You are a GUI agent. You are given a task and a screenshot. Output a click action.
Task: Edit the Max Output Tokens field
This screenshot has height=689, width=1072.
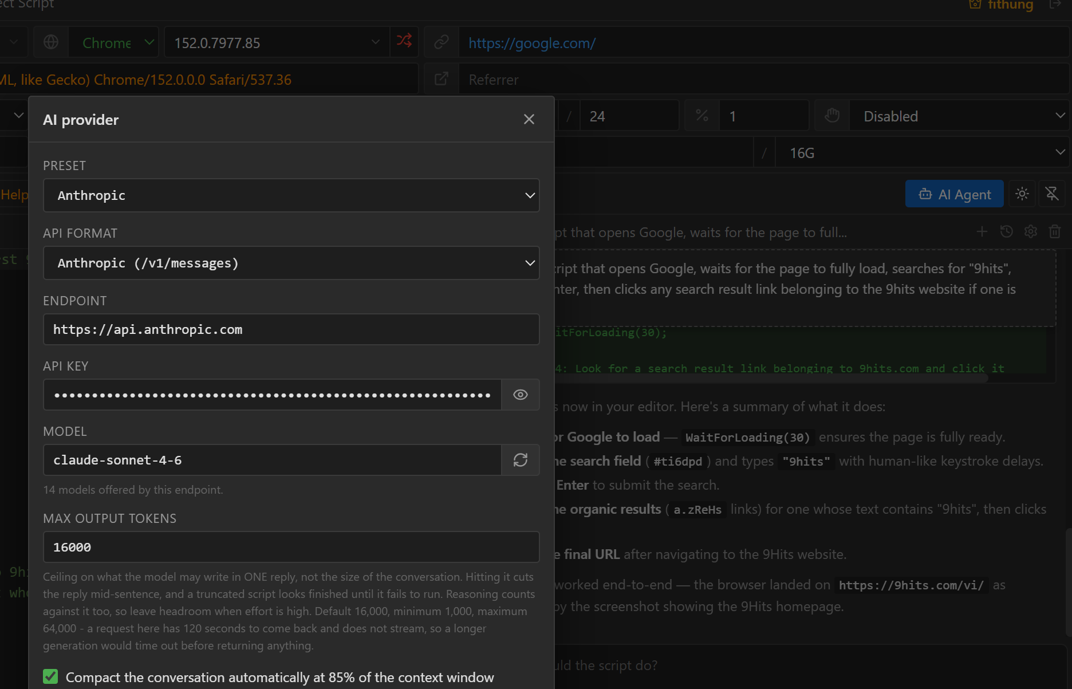point(291,547)
